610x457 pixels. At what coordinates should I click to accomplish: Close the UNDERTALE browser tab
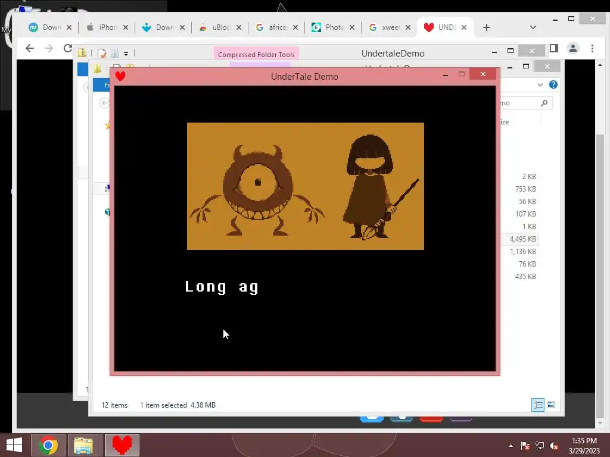pos(463,27)
